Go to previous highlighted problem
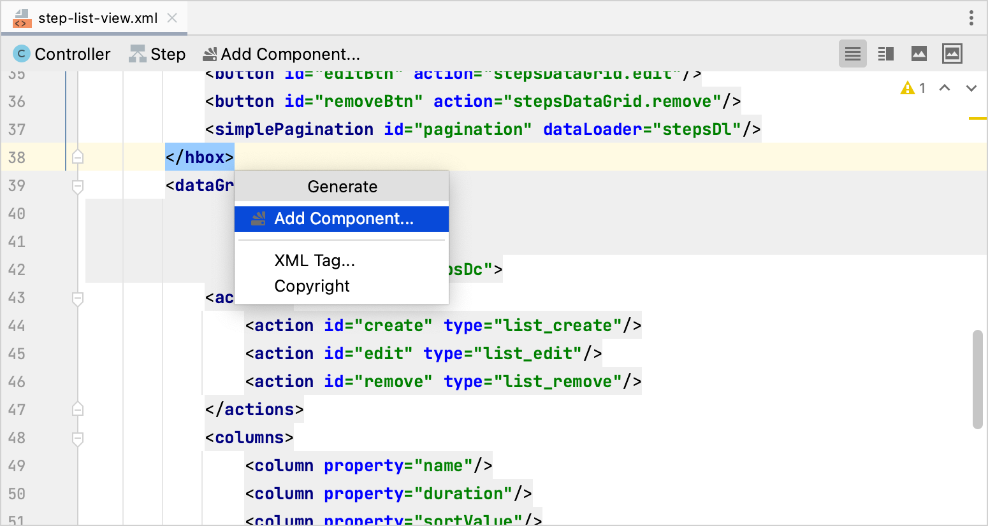The height and width of the screenshot is (526, 988). pos(945,88)
